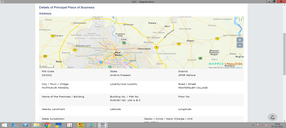
Task: Click Tronica City label on map
Action: click(x=120, y=35)
